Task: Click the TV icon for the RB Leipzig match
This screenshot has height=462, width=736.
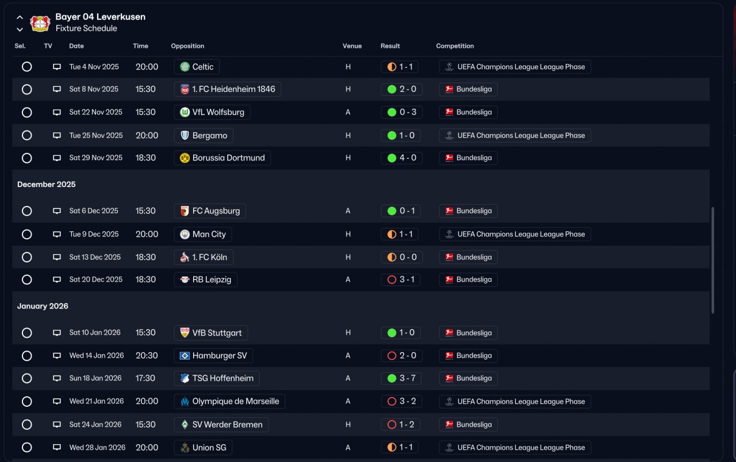Action: 57,280
